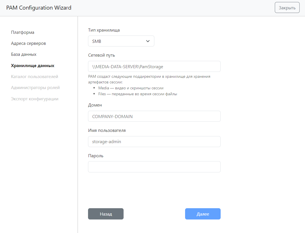Go to the Платформа step
305x233 pixels.
coord(23,32)
